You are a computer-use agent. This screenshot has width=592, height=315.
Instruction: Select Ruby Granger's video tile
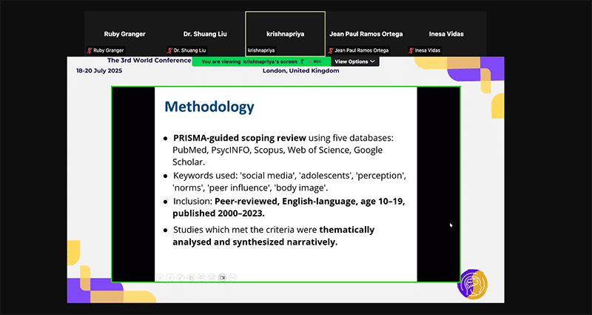click(x=124, y=33)
